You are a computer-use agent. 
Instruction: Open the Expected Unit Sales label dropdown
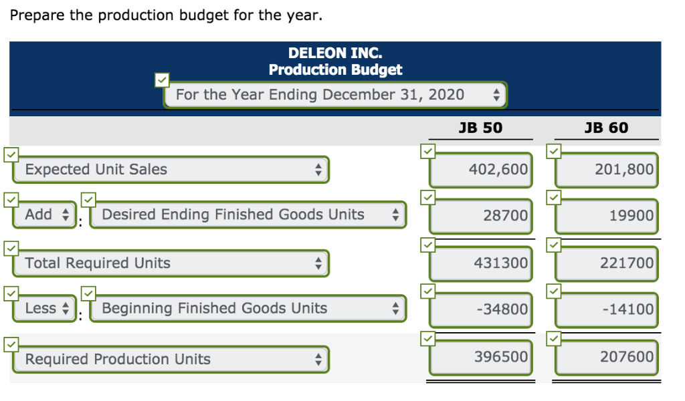[171, 169]
